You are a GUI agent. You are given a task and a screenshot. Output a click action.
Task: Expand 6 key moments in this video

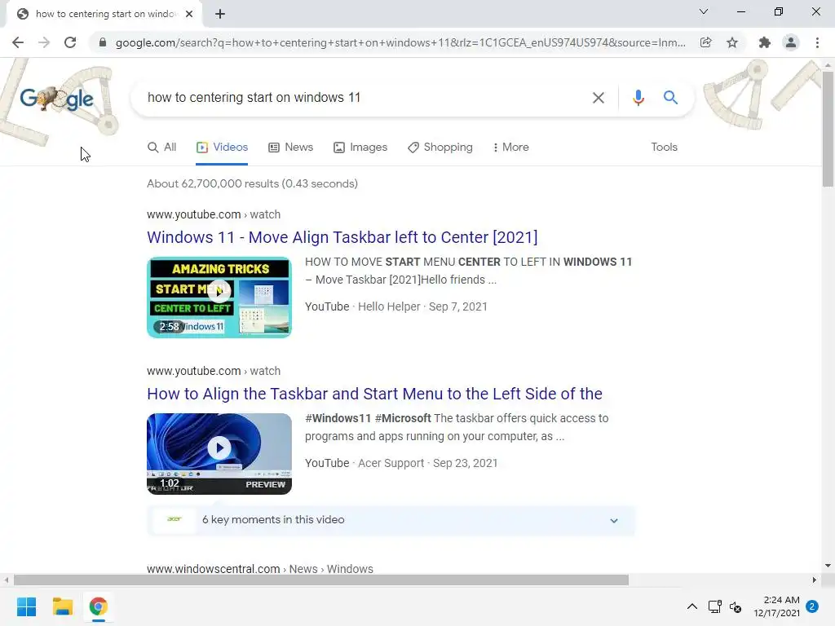pos(391,520)
